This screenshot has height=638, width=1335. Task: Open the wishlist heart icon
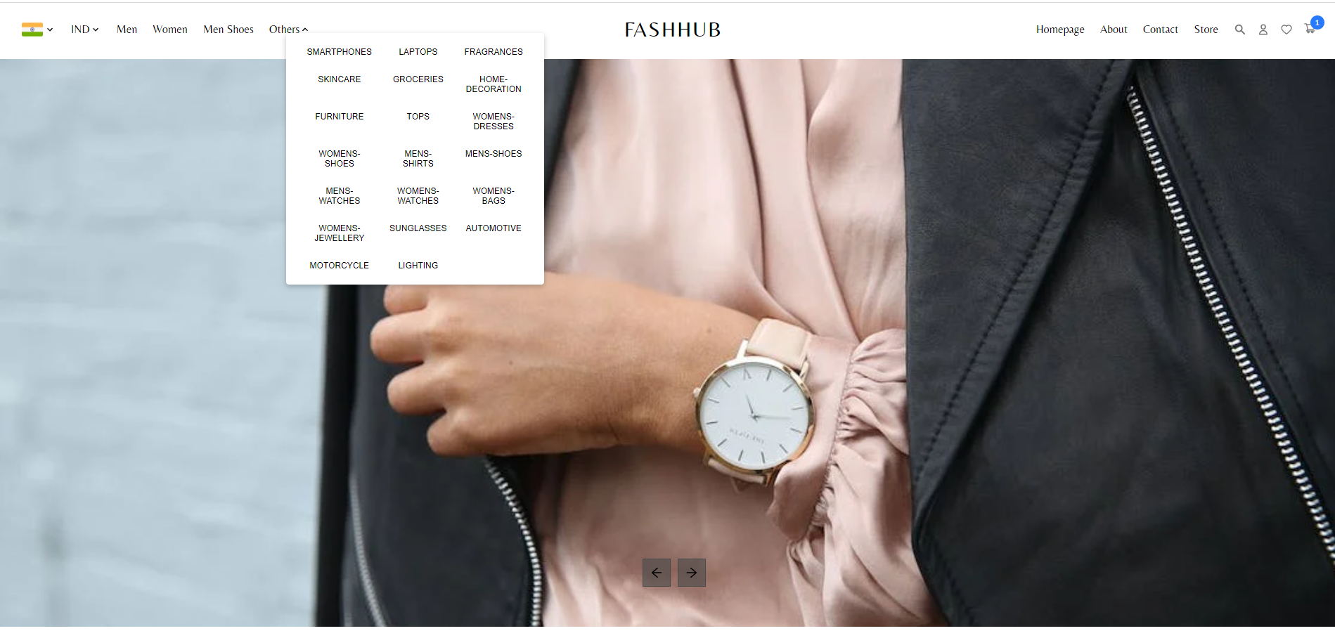1286,30
